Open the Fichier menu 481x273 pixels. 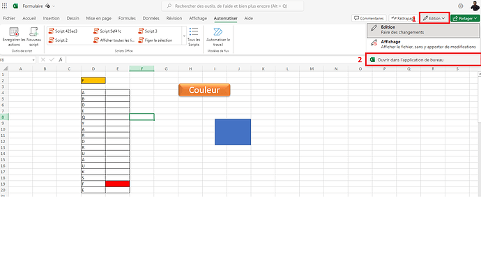click(9, 18)
